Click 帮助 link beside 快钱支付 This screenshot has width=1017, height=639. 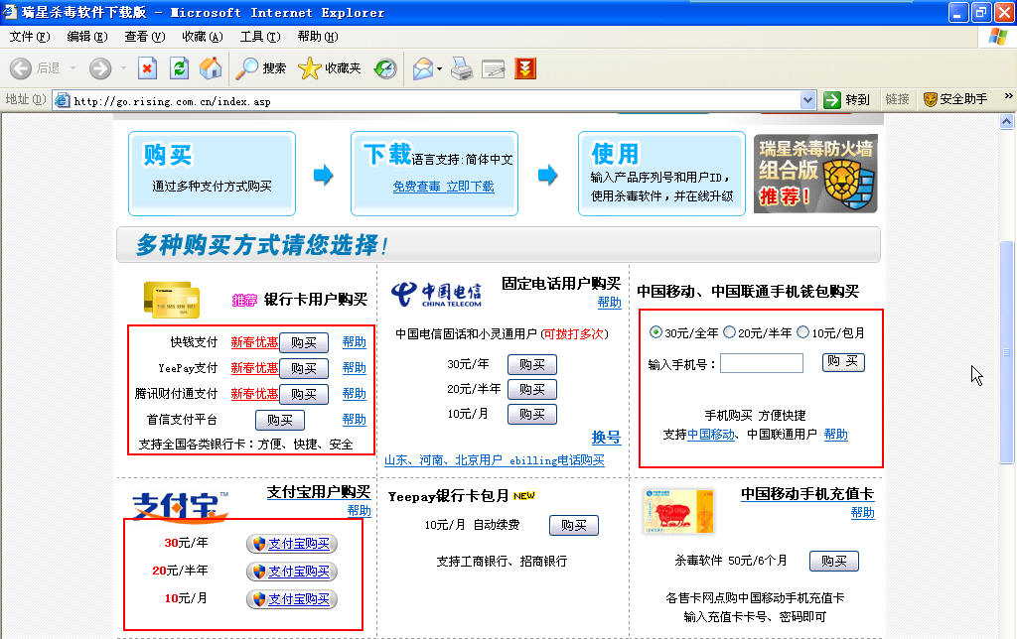[355, 341]
